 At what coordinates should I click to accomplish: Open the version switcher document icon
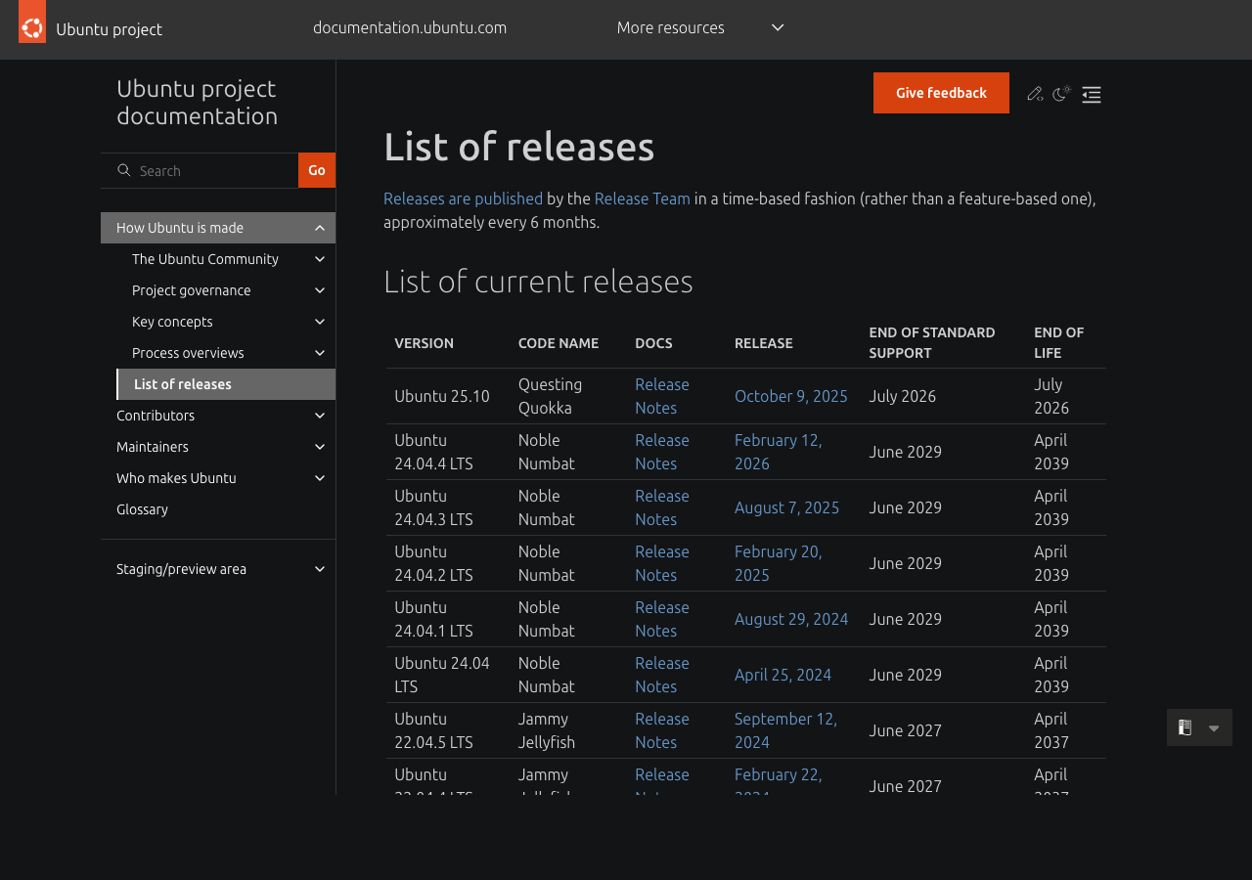click(x=1184, y=727)
